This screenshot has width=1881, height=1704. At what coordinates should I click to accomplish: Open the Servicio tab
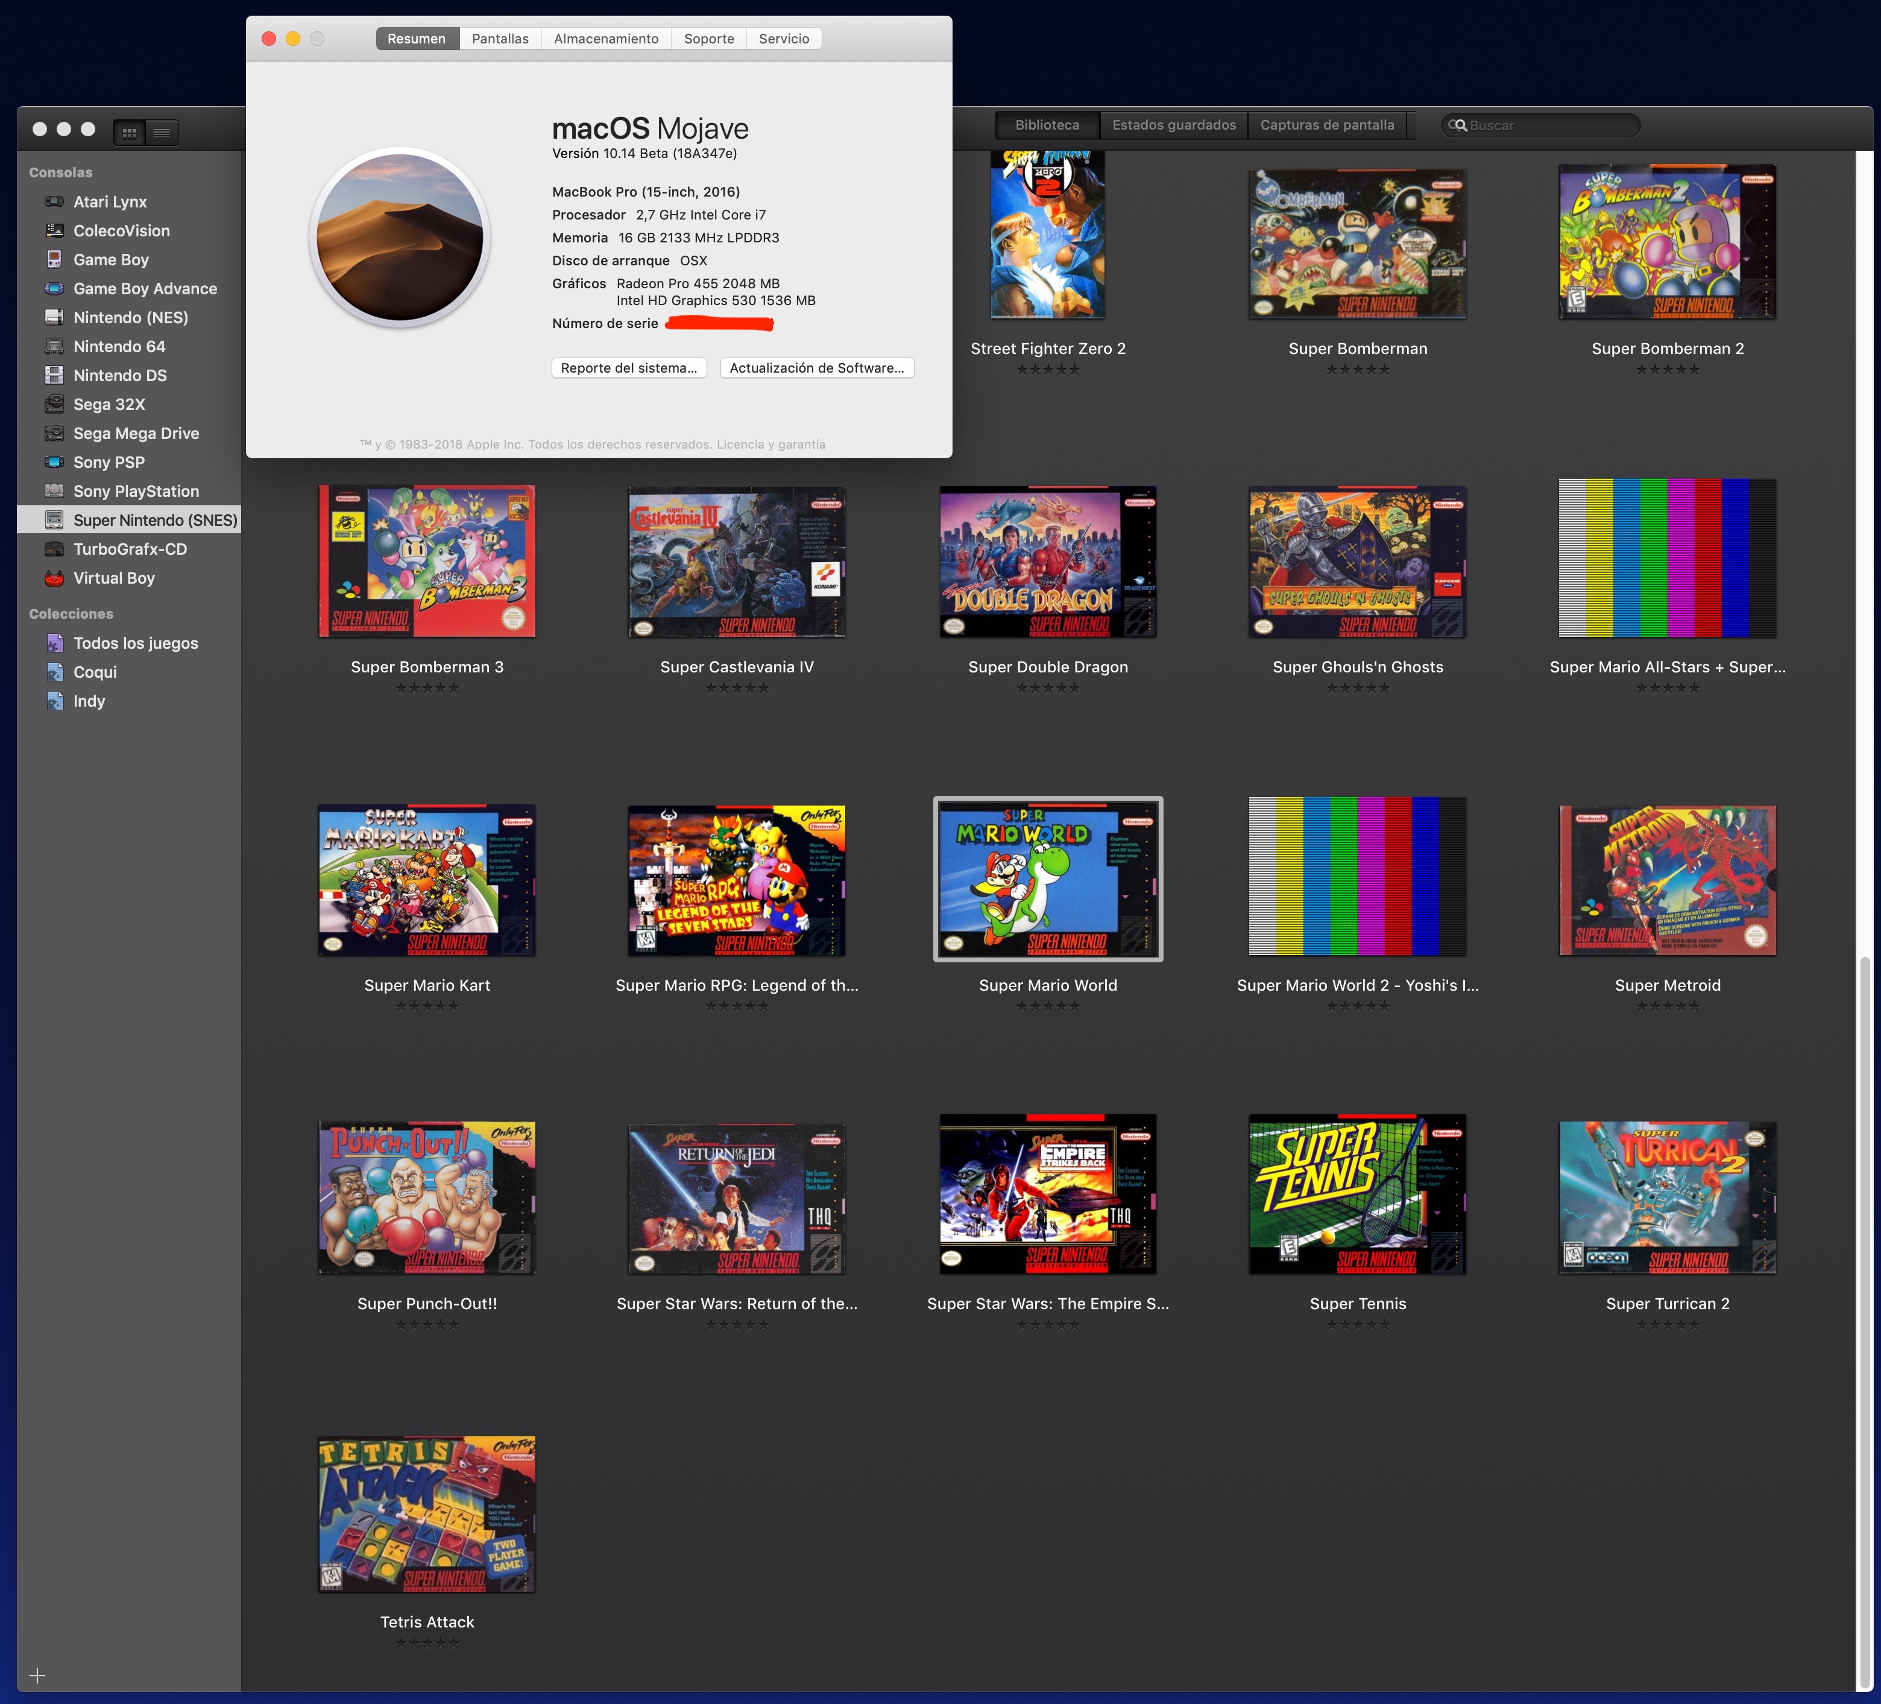pos(784,38)
